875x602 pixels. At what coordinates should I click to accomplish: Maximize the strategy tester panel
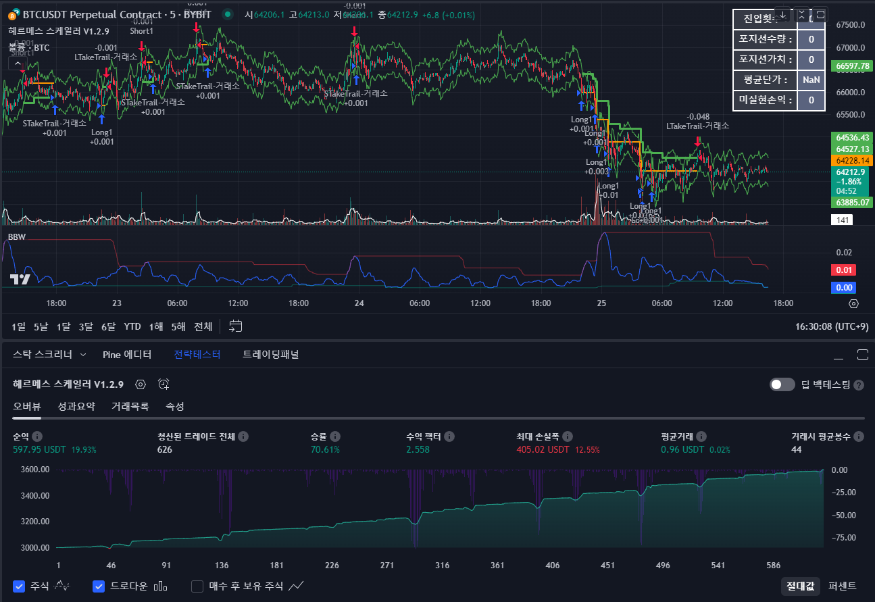862,355
